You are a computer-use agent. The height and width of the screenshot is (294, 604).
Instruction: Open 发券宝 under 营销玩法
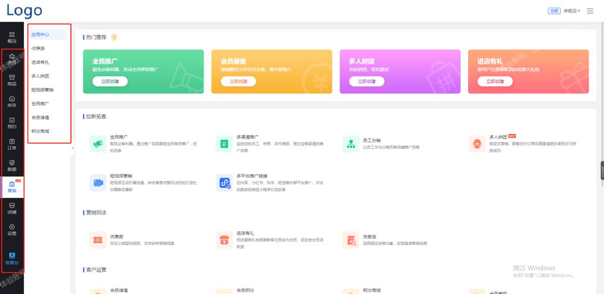(x=351, y=240)
